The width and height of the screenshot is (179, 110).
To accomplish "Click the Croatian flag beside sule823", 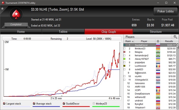I will click(158, 69).
